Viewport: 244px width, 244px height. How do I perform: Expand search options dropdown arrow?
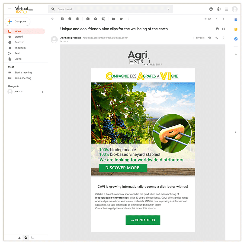click(x=168, y=9)
